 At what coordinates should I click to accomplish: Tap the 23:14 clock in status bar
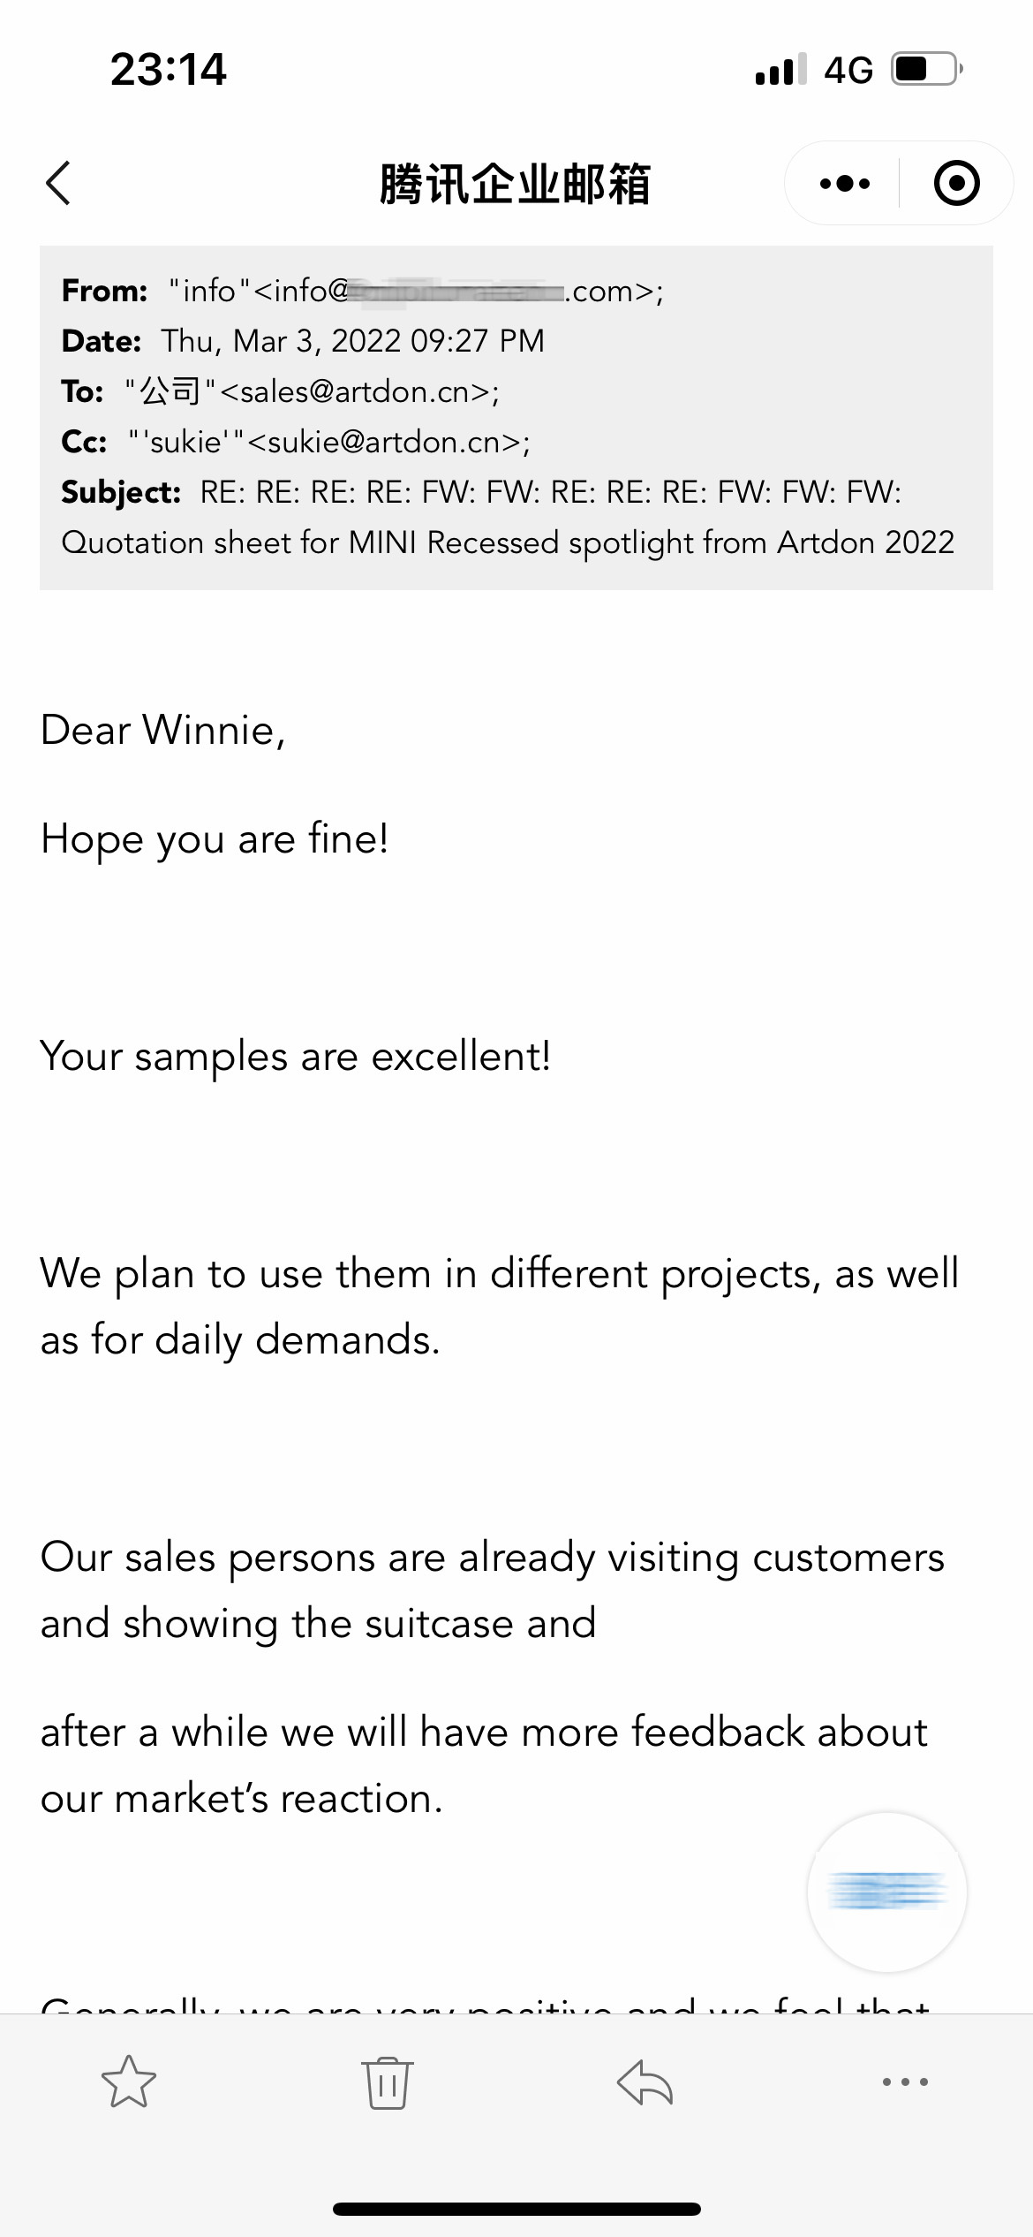[x=168, y=69]
